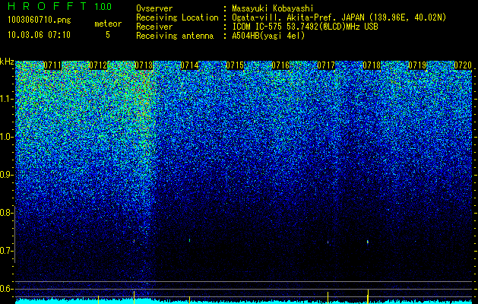Click the A504HB(yagi 4el) antenna text
Viewport: 478px width, 304px height.
click(x=268, y=36)
